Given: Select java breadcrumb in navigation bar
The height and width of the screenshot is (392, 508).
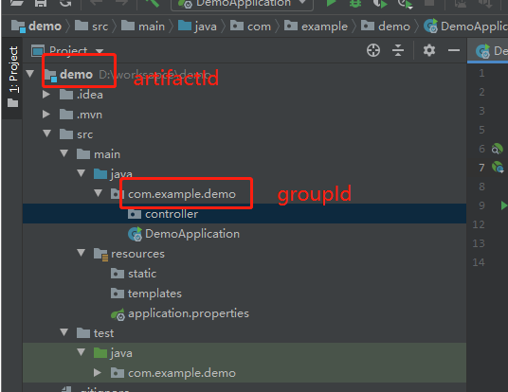Looking at the screenshot, I should 197,26.
